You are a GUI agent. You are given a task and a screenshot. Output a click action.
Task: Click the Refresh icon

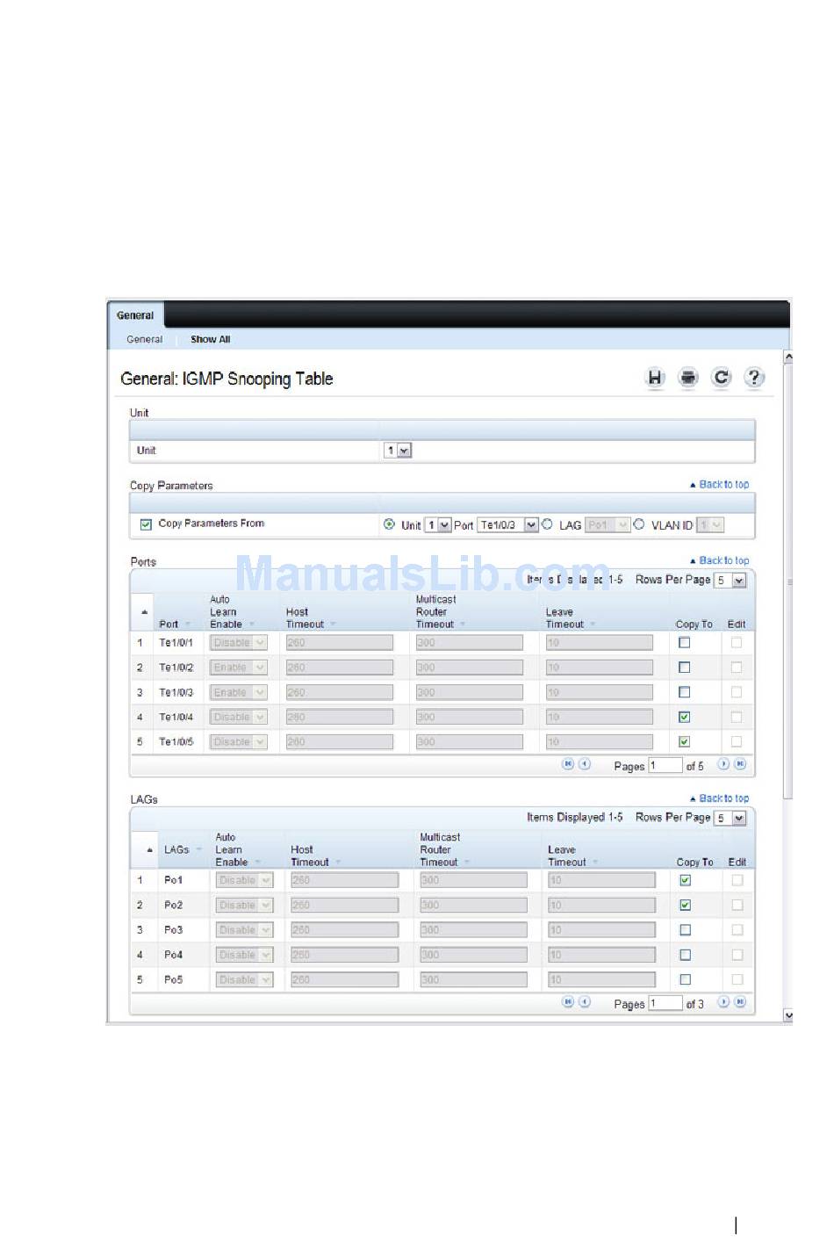coord(722,378)
